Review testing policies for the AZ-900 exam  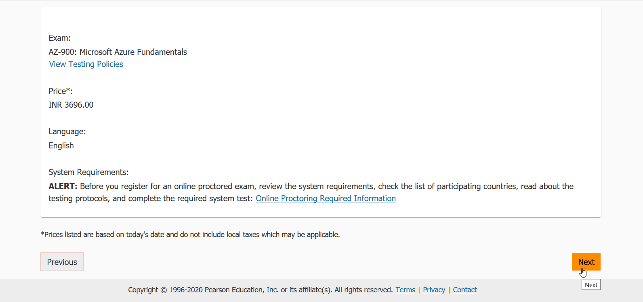pyautogui.click(x=86, y=64)
